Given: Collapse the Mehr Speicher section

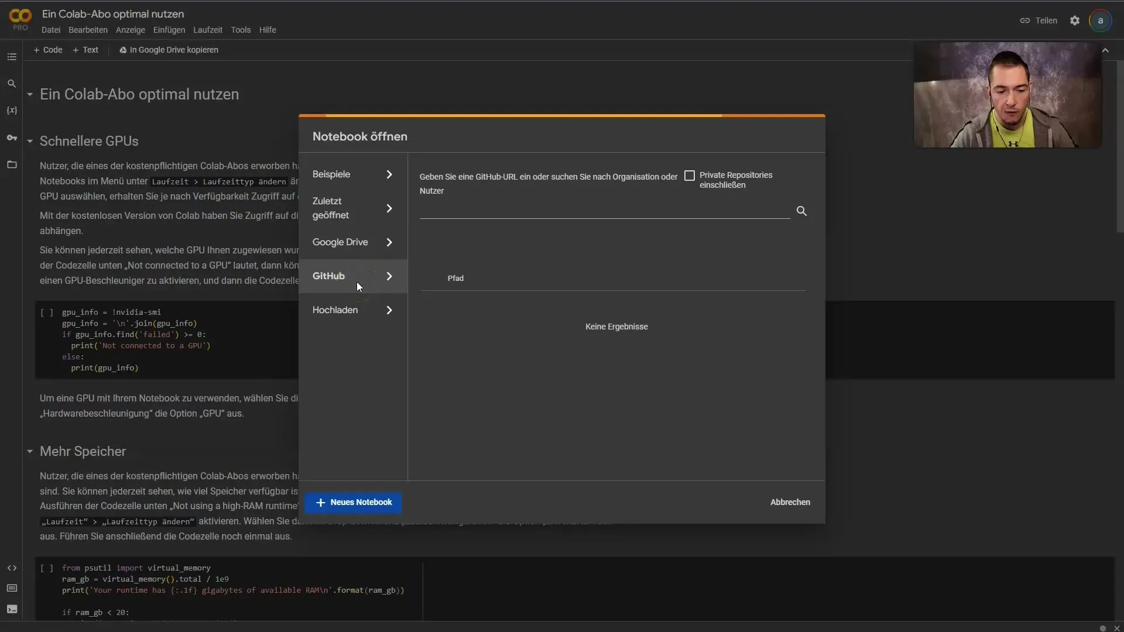Looking at the screenshot, I should coord(30,451).
